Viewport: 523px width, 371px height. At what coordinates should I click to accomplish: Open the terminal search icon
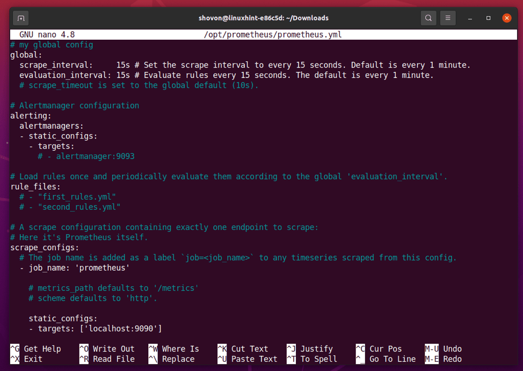coord(428,18)
